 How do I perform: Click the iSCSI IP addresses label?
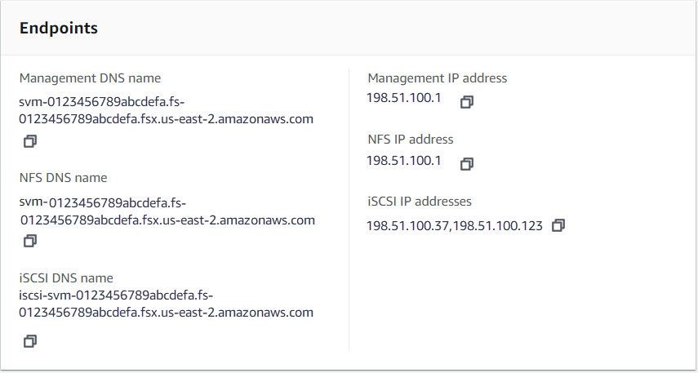pyautogui.click(x=419, y=202)
